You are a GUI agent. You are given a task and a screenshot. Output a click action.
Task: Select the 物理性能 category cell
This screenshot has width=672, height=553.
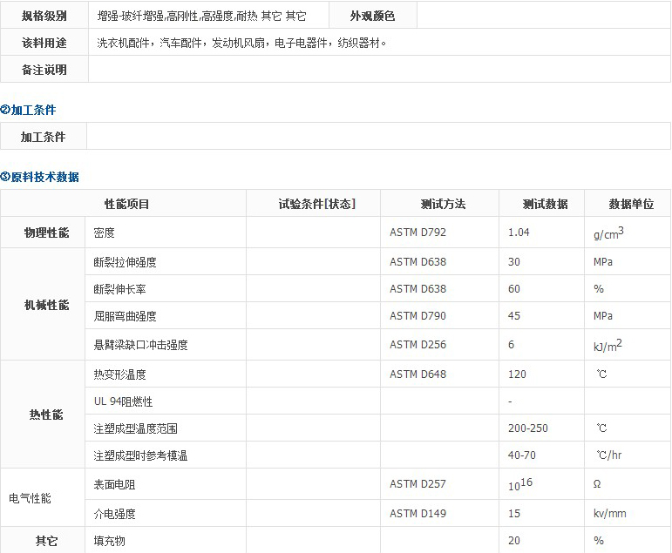tap(45, 233)
